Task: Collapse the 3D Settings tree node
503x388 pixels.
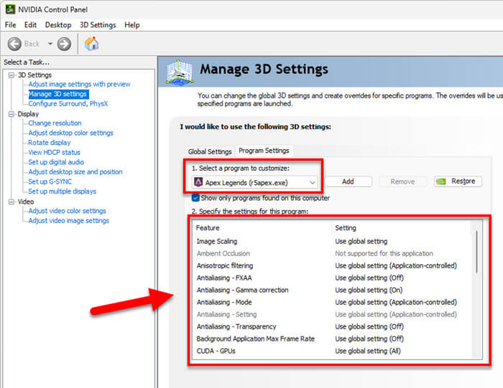Action: pyautogui.click(x=11, y=75)
